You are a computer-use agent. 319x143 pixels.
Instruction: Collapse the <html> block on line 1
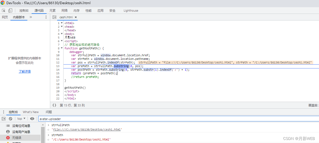click(62, 23)
